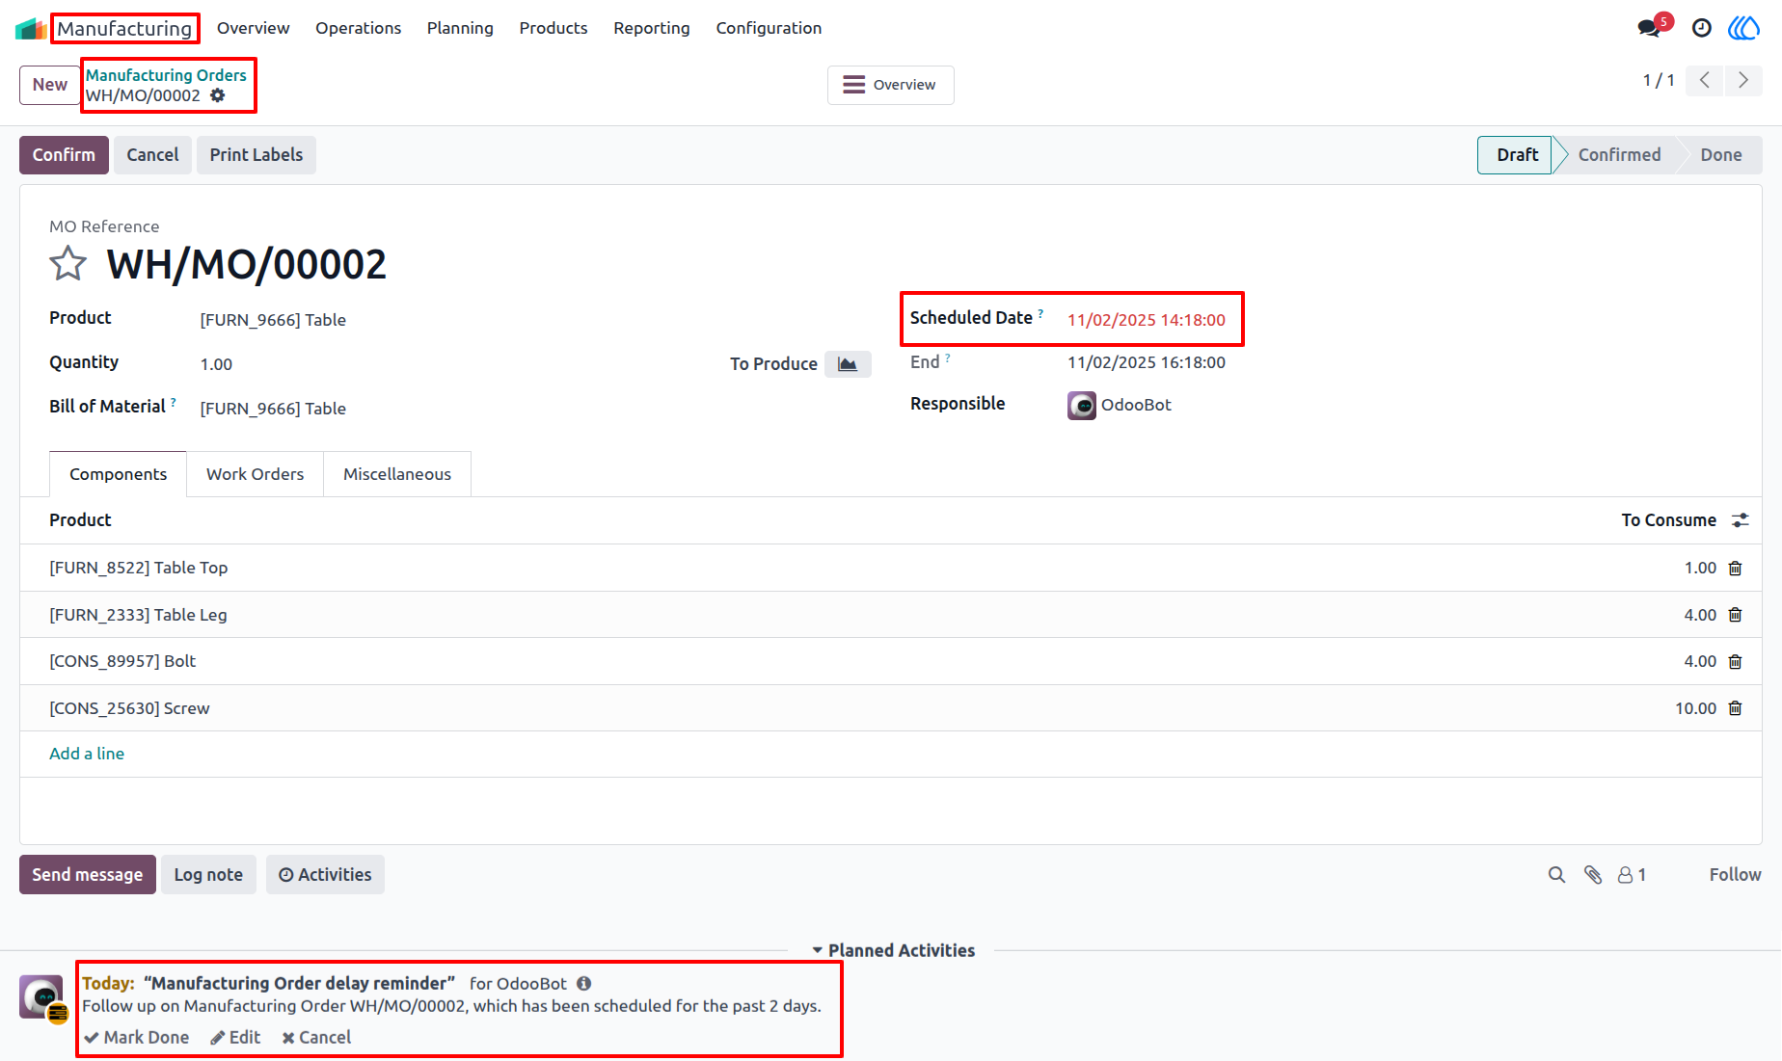This screenshot has height=1061, width=1782.
Task: Click Log note button
Action: tap(208, 875)
